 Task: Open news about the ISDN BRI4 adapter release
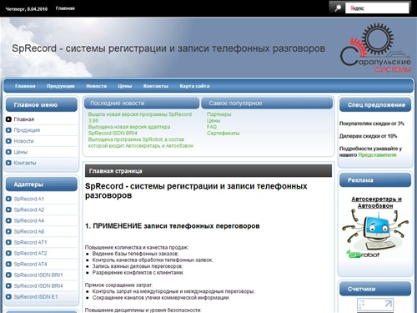coord(129,130)
